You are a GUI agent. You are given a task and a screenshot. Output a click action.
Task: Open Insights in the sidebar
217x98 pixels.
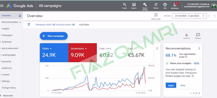(x=5, y=29)
